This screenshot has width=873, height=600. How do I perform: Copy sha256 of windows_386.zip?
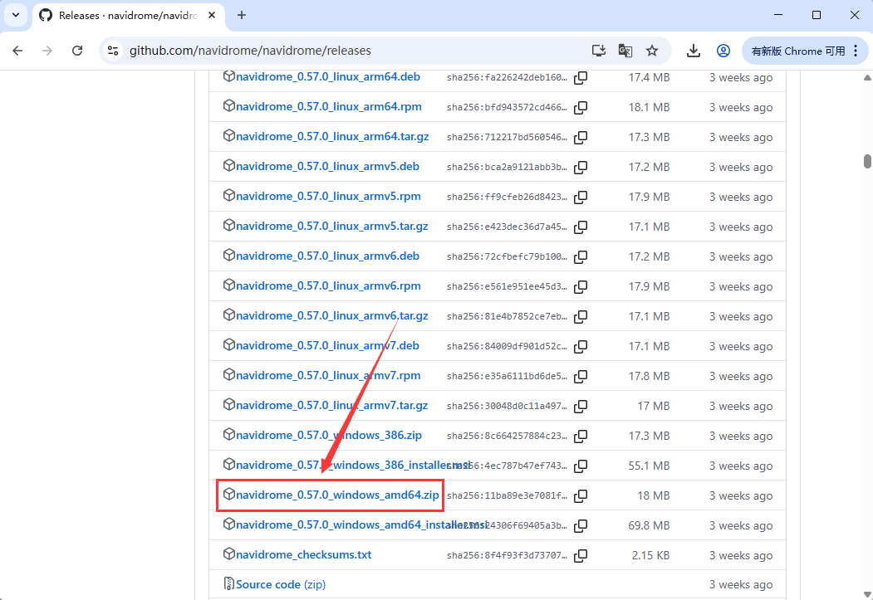580,436
